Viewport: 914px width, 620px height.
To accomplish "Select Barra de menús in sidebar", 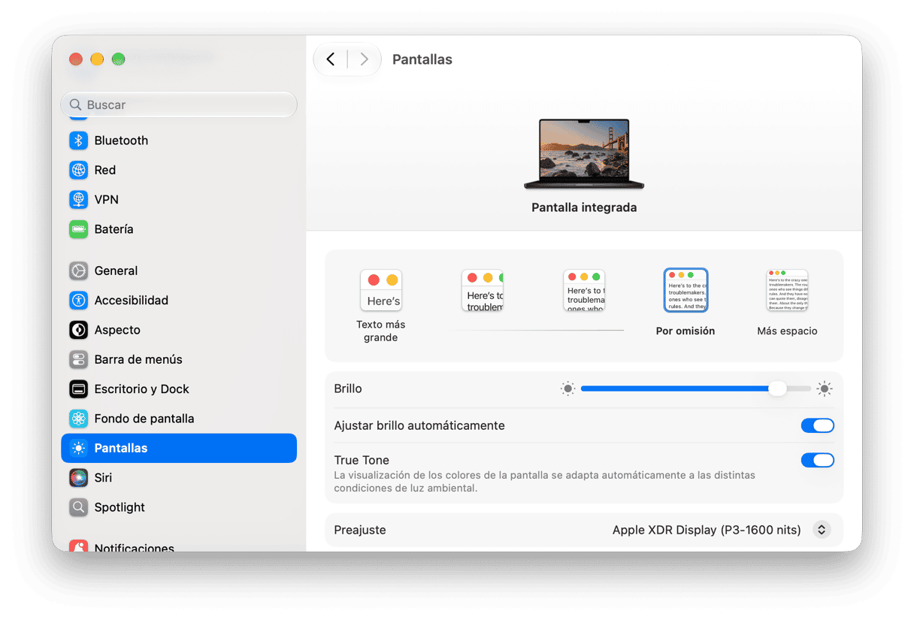I will pyautogui.click(x=179, y=359).
